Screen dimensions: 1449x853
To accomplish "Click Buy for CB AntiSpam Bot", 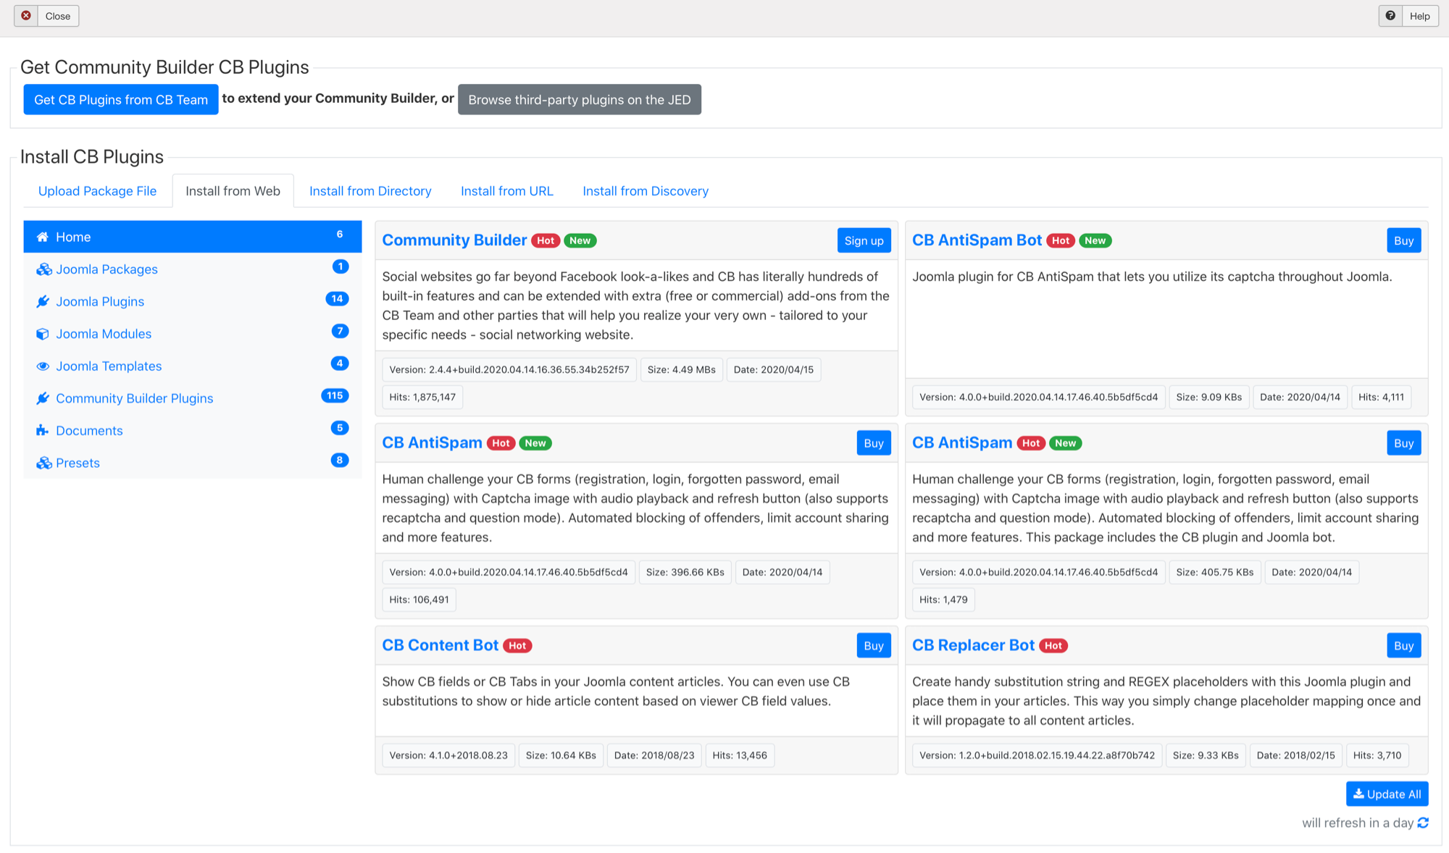I will pos(1403,240).
